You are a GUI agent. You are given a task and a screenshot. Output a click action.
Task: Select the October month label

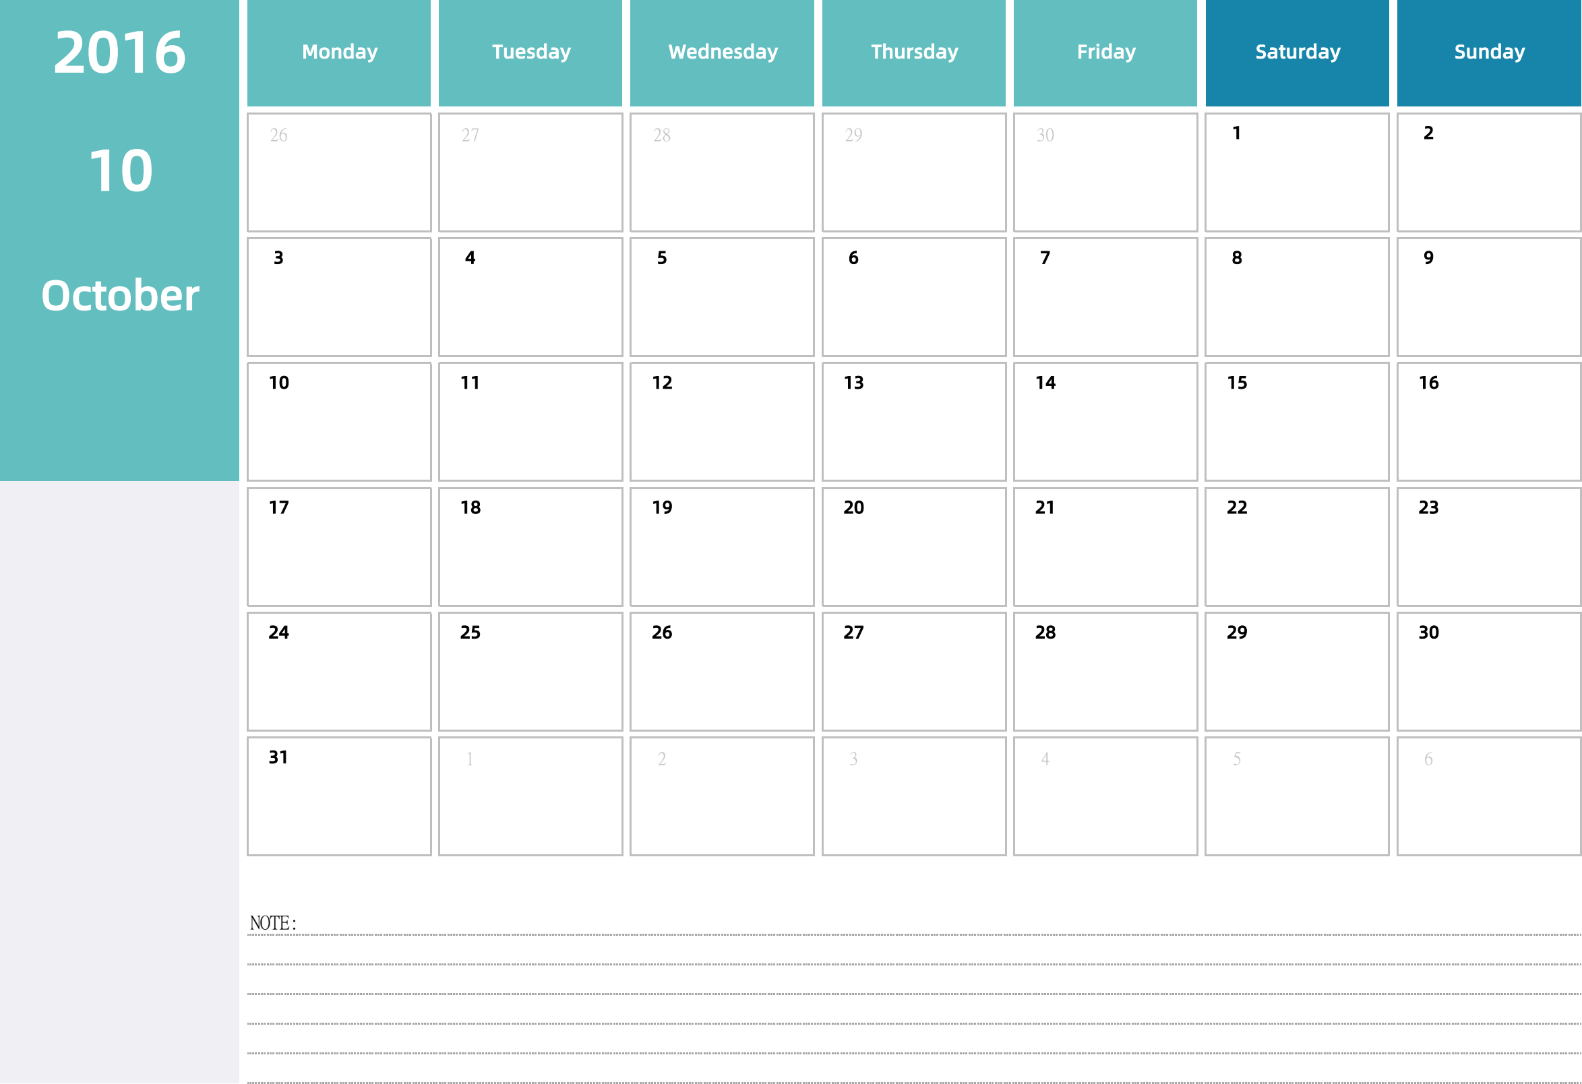[x=119, y=293]
